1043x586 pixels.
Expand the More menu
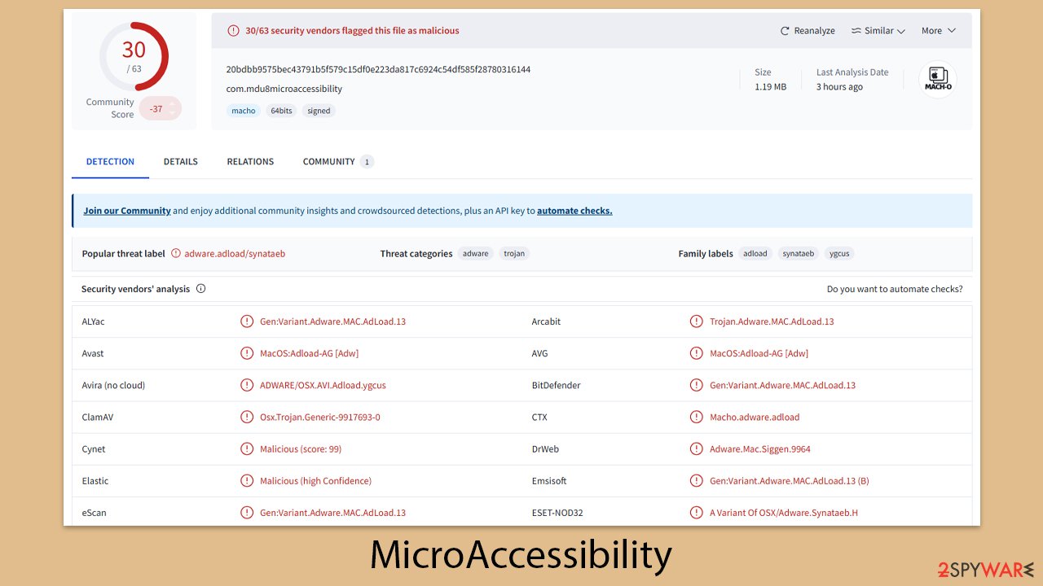[938, 30]
